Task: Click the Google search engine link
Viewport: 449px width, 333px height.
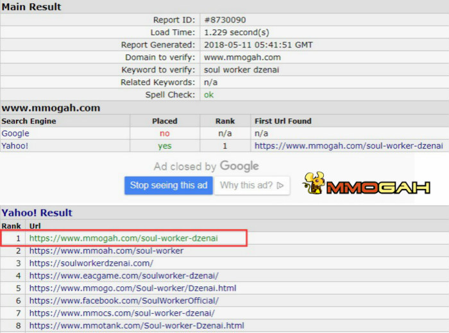Action: 15,133
